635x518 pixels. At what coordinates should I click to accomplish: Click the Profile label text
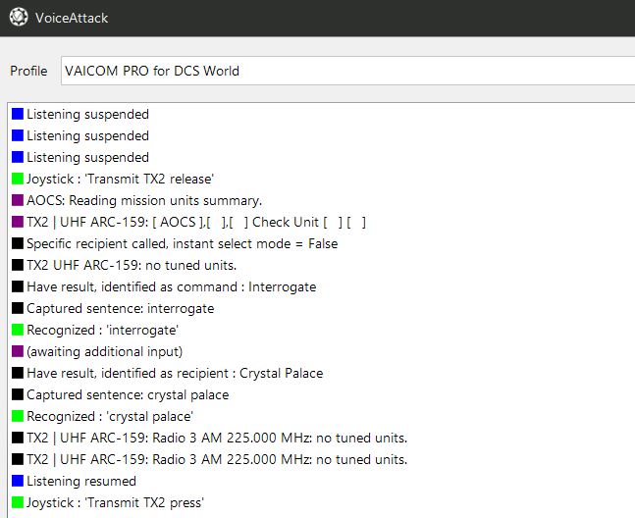pyautogui.click(x=28, y=71)
